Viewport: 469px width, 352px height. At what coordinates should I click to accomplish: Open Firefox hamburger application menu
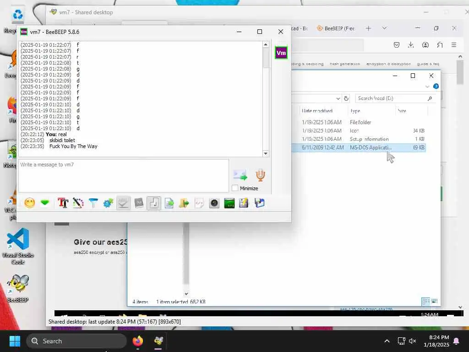[x=454, y=45]
